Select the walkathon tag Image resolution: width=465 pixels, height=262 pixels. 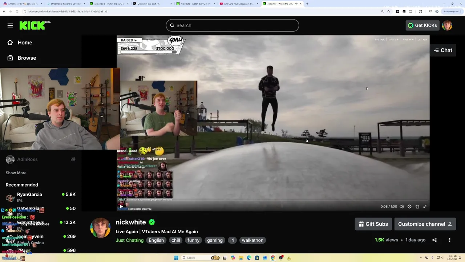pos(252,240)
